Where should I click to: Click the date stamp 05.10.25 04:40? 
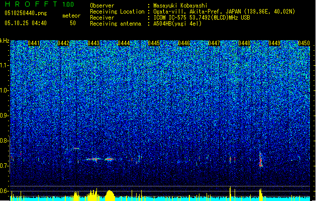(x=26, y=23)
